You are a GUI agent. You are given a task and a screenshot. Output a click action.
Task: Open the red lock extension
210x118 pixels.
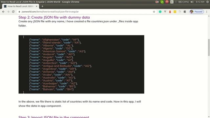pyautogui.click(x=170, y=12)
